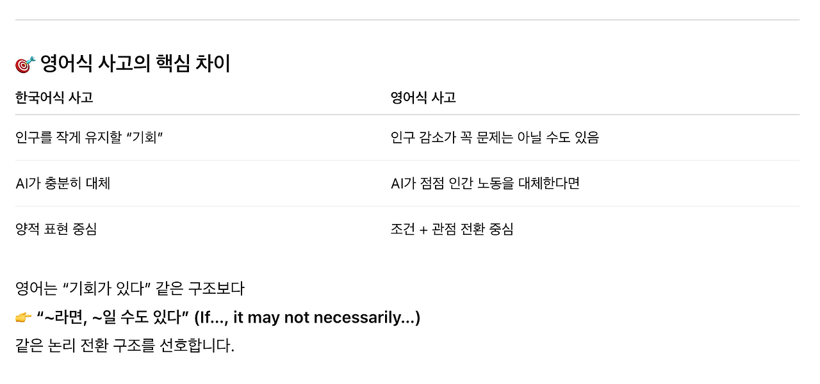Screen dimensions: 820x384
Task: Click the pointing hand emoji icon
Action: coord(24,317)
